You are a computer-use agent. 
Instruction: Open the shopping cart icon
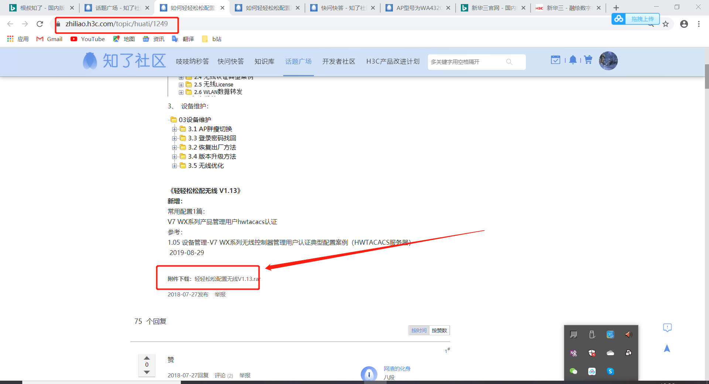click(588, 60)
